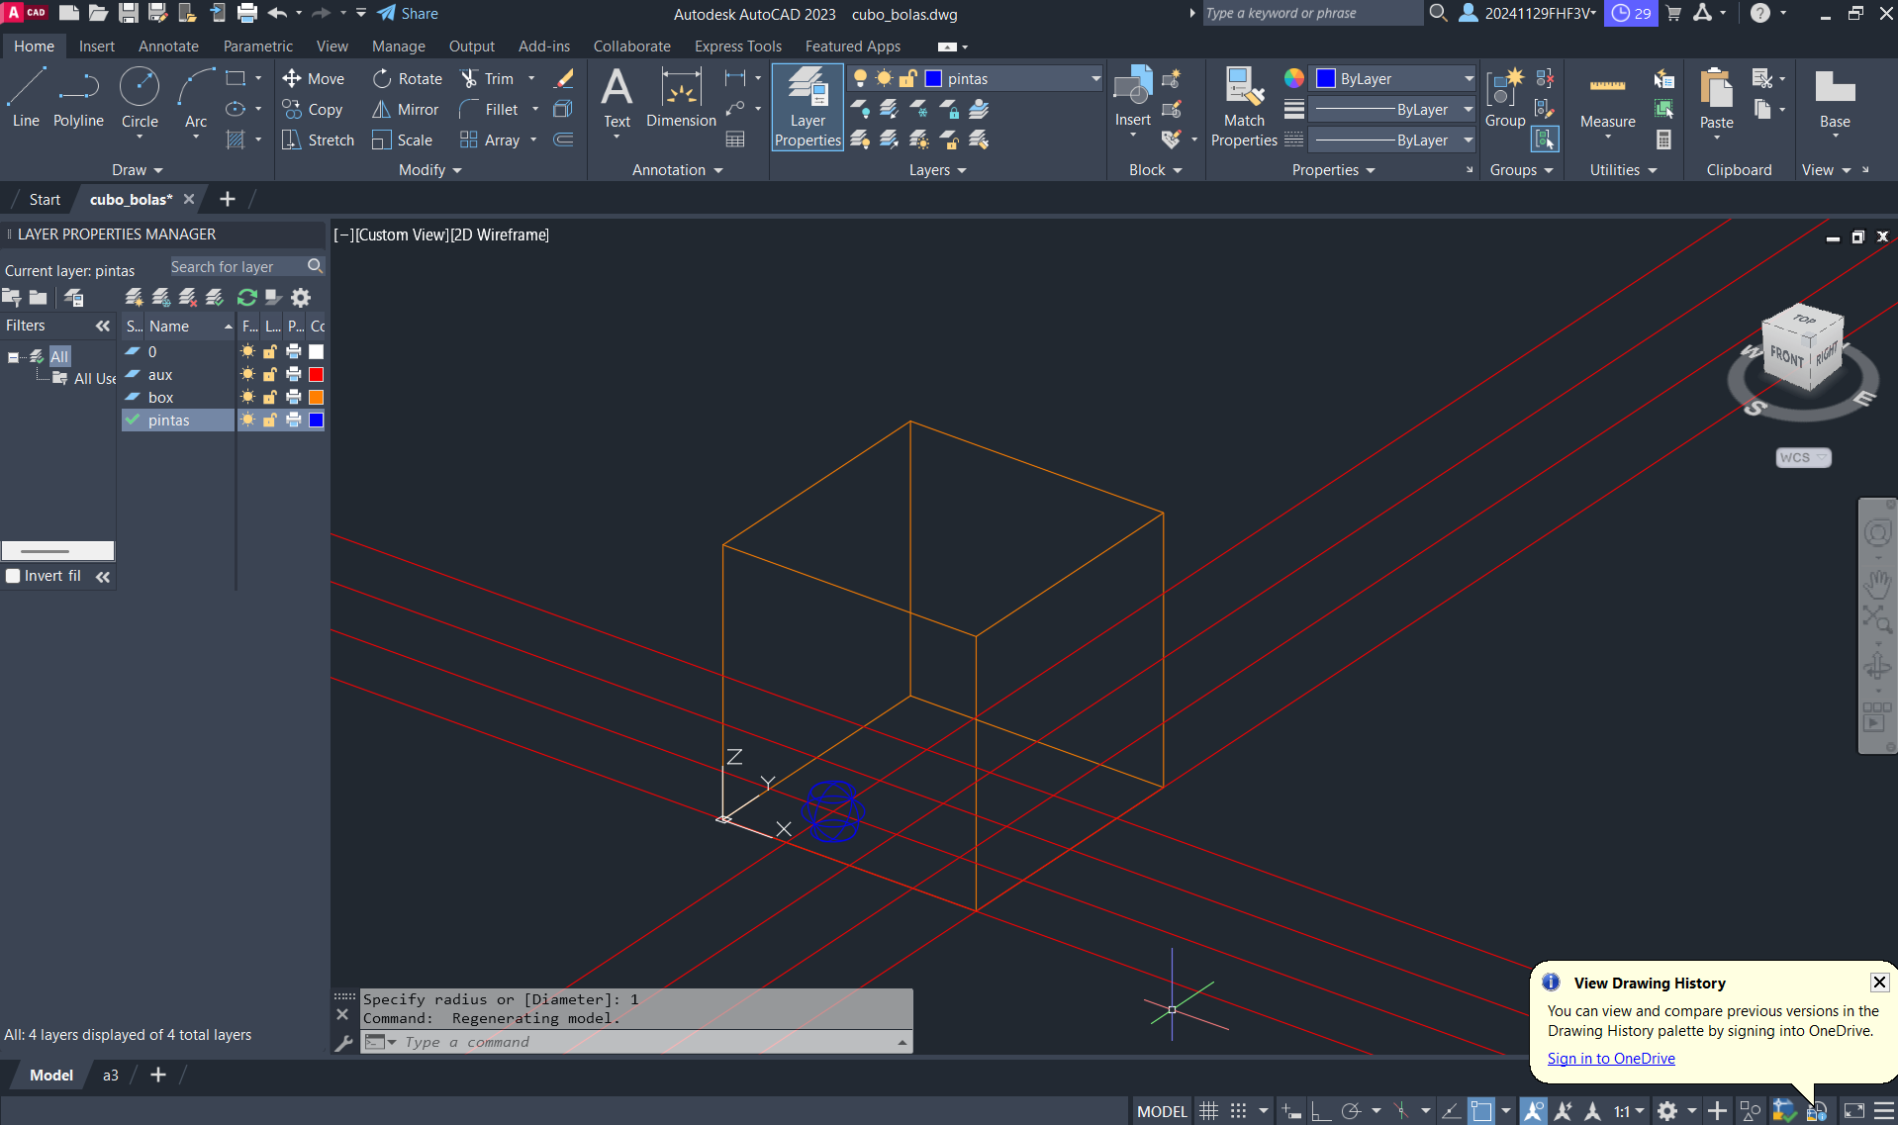Click the WCS coordinate system button

tap(1802, 457)
